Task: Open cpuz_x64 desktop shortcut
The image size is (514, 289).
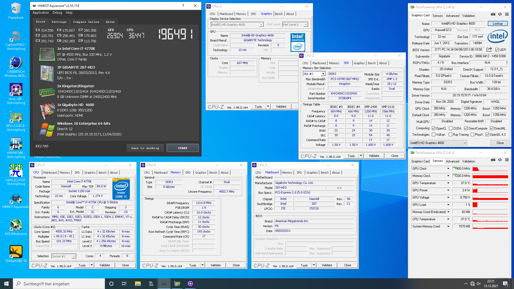Action: pos(16,94)
